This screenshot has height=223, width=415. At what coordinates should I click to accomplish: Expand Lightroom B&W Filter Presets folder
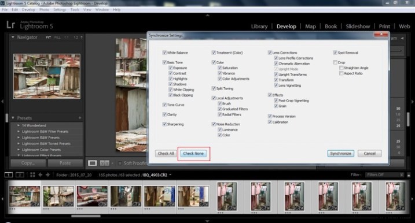[19, 131]
